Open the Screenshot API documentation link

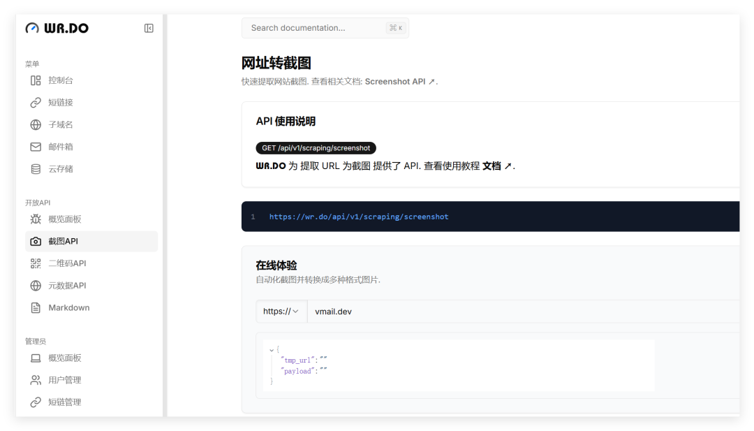point(399,82)
